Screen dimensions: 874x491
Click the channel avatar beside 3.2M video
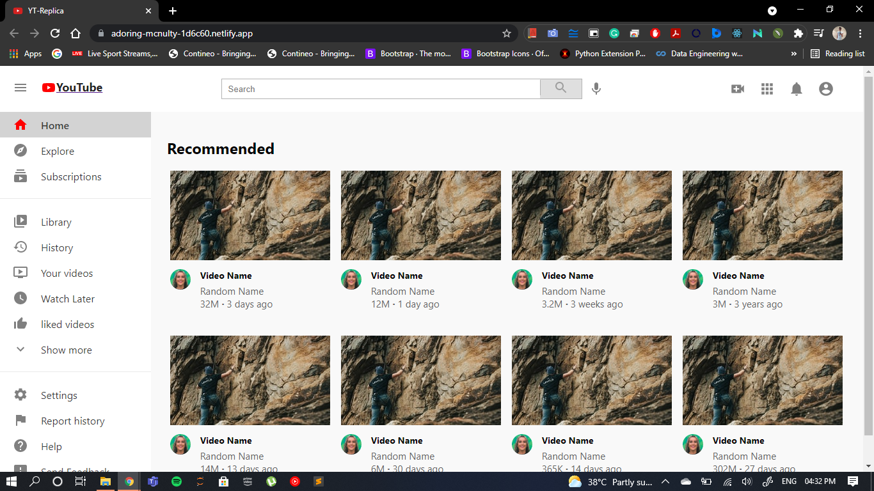pyautogui.click(x=522, y=279)
